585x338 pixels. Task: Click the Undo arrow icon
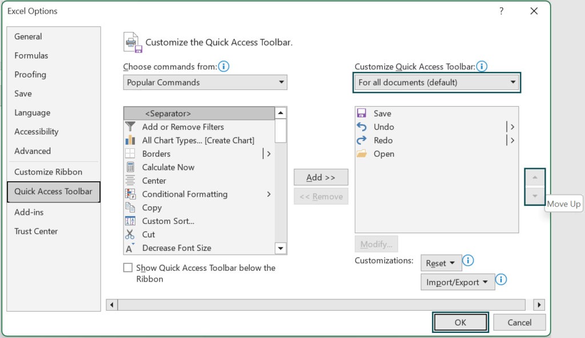tap(362, 127)
